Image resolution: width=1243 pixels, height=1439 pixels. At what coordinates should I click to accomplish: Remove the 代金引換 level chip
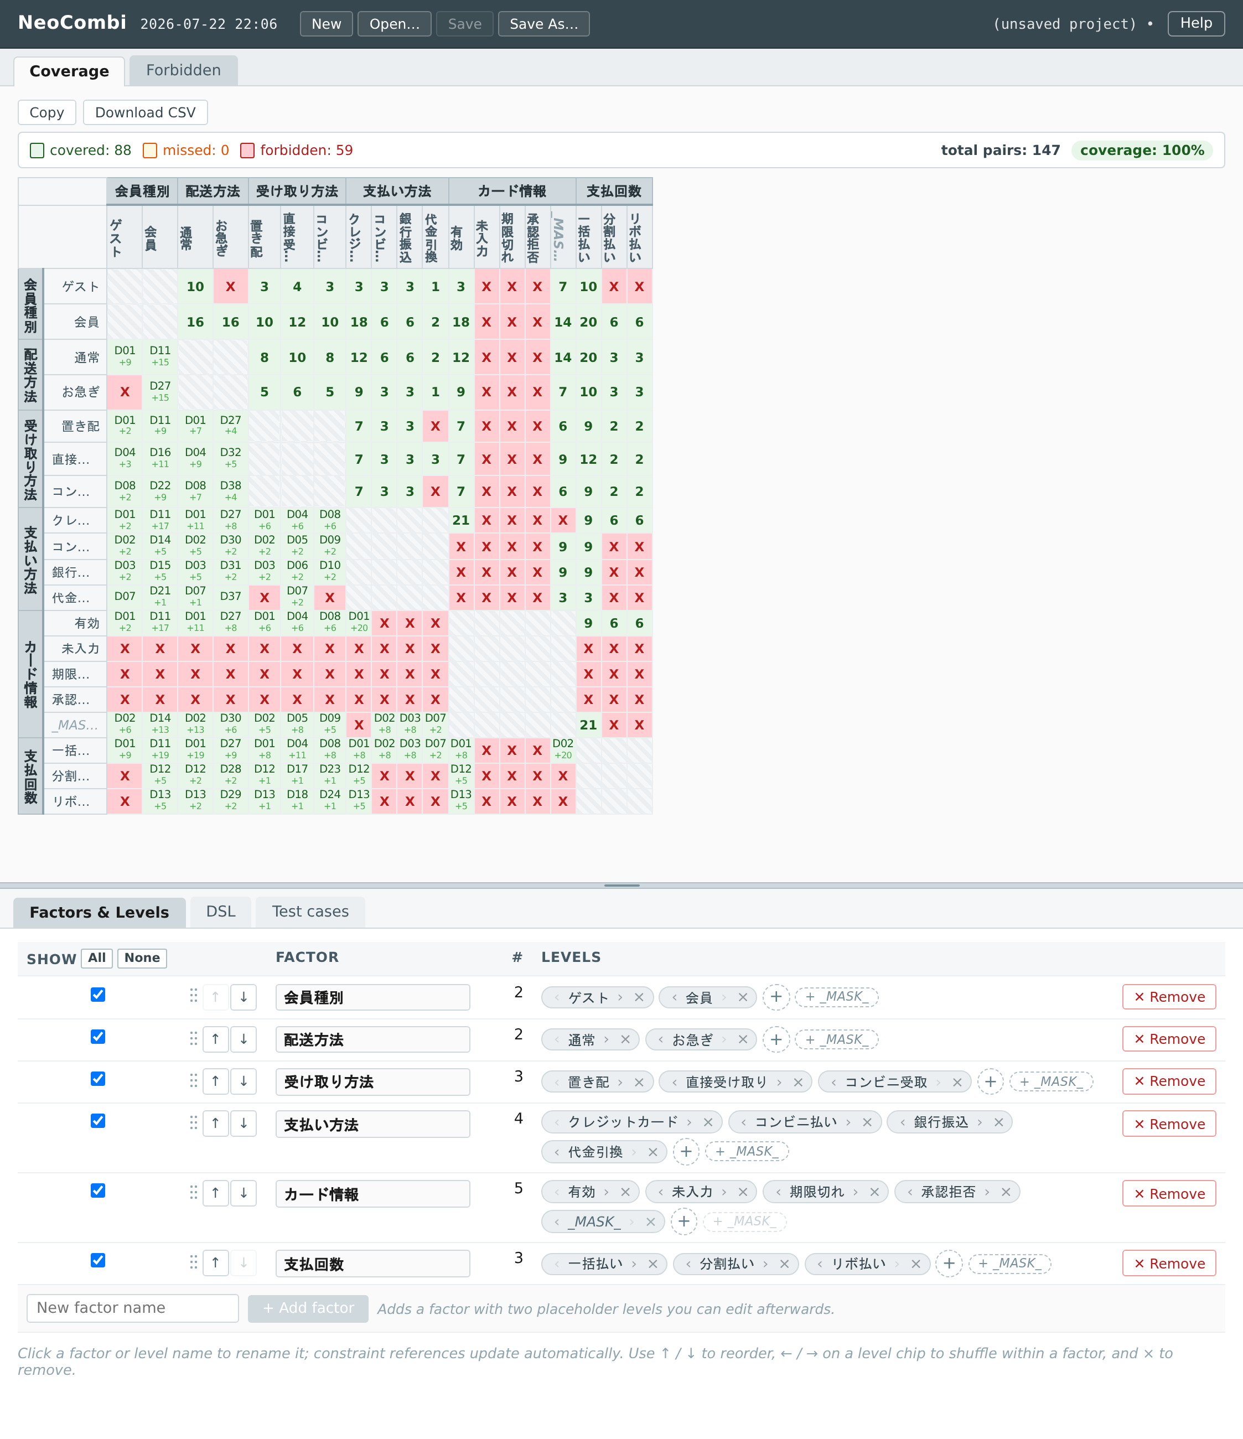(652, 1152)
